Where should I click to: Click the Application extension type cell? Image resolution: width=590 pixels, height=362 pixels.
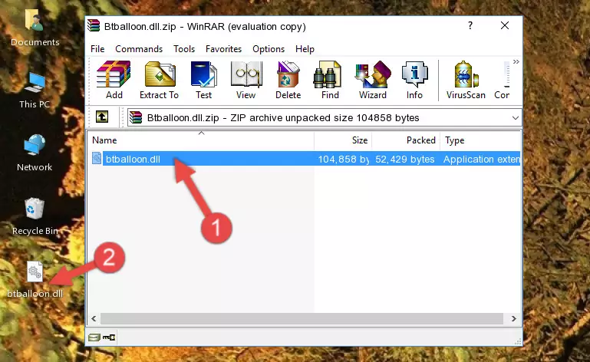click(482, 160)
